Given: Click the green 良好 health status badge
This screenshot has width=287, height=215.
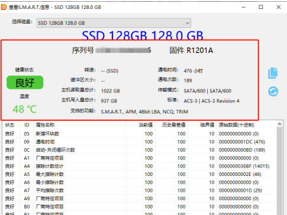Looking at the screenshot, I should (25, 82).
